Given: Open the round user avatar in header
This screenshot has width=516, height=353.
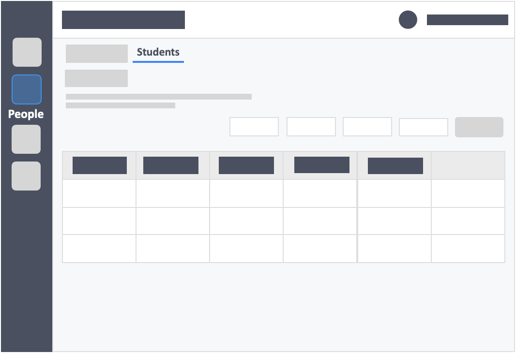Looking at the screenshot, I should 408,20.
